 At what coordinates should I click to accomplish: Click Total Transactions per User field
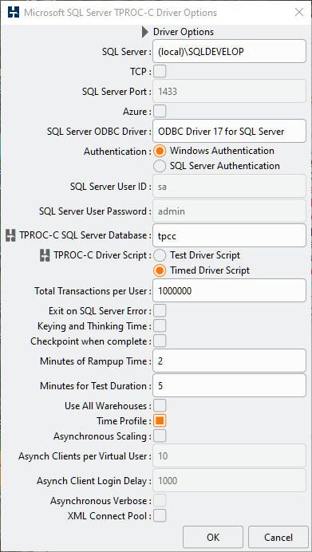coord(229,291)
